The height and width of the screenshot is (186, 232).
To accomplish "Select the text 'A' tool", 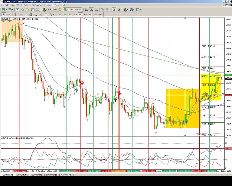I will 41,15.
